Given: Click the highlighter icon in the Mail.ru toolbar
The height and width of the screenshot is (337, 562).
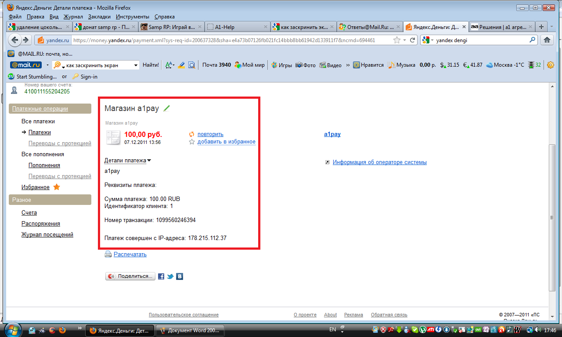Looking at the screenshot, I should click(x=182, y=65).
